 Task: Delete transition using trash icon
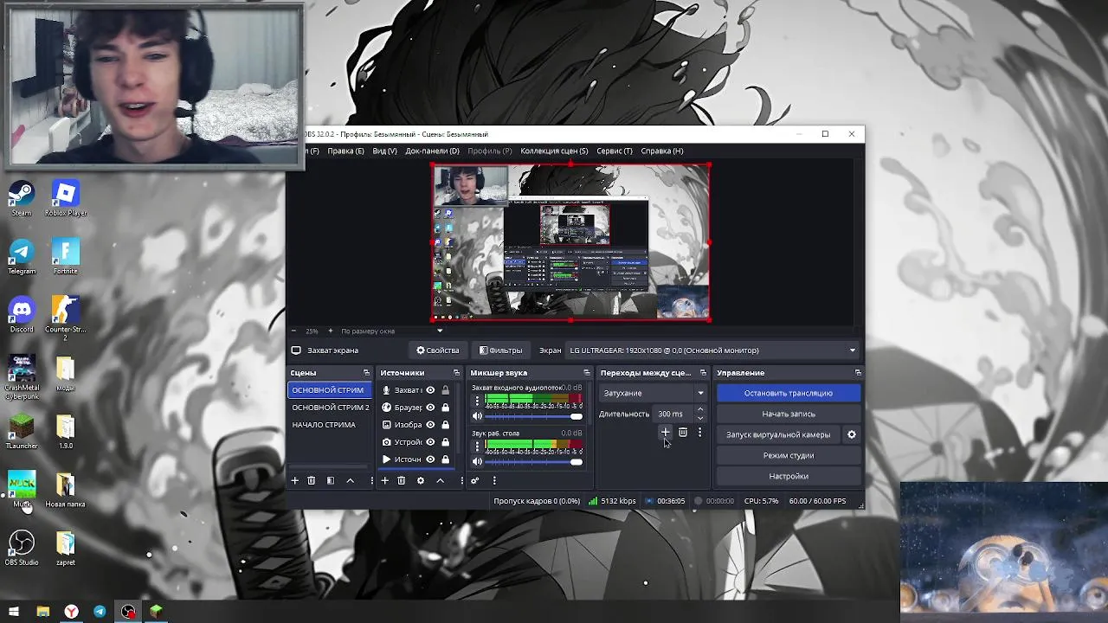click(683, 432)
